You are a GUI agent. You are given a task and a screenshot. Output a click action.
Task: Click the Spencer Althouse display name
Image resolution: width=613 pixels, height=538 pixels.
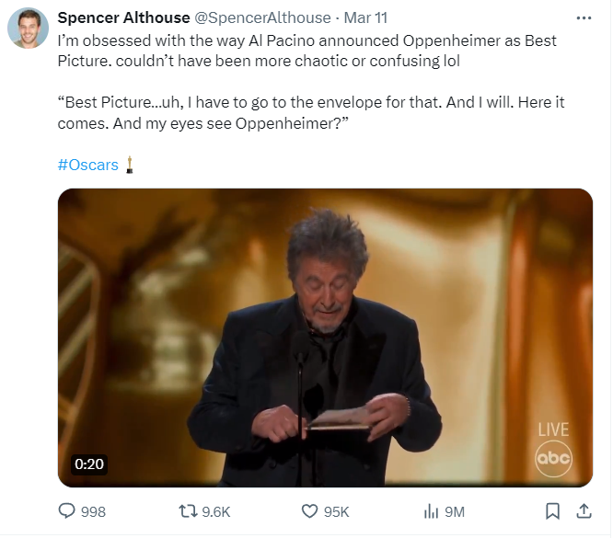pos(120,18)
